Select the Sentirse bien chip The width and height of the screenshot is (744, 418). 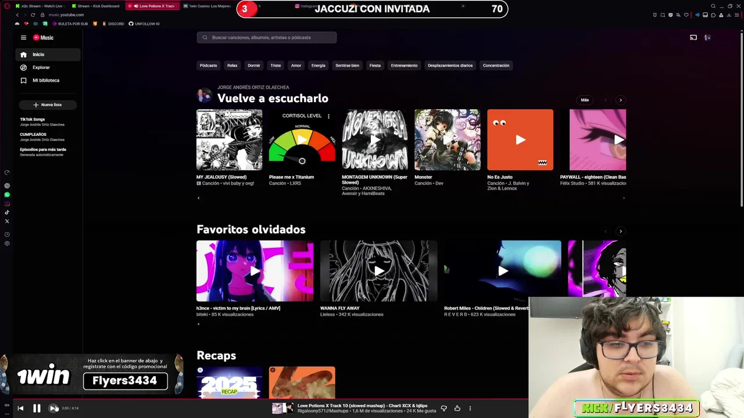pyautogui.click(x=347, y=66)
